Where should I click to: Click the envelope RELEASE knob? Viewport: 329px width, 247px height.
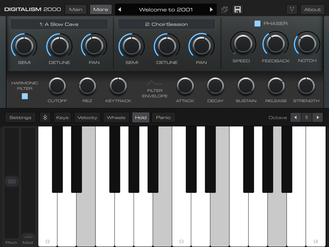click(276, 86)
